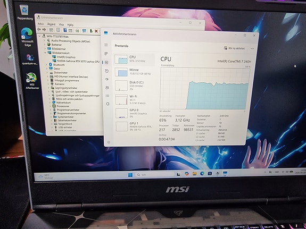Select the CPU performance item

135,59
